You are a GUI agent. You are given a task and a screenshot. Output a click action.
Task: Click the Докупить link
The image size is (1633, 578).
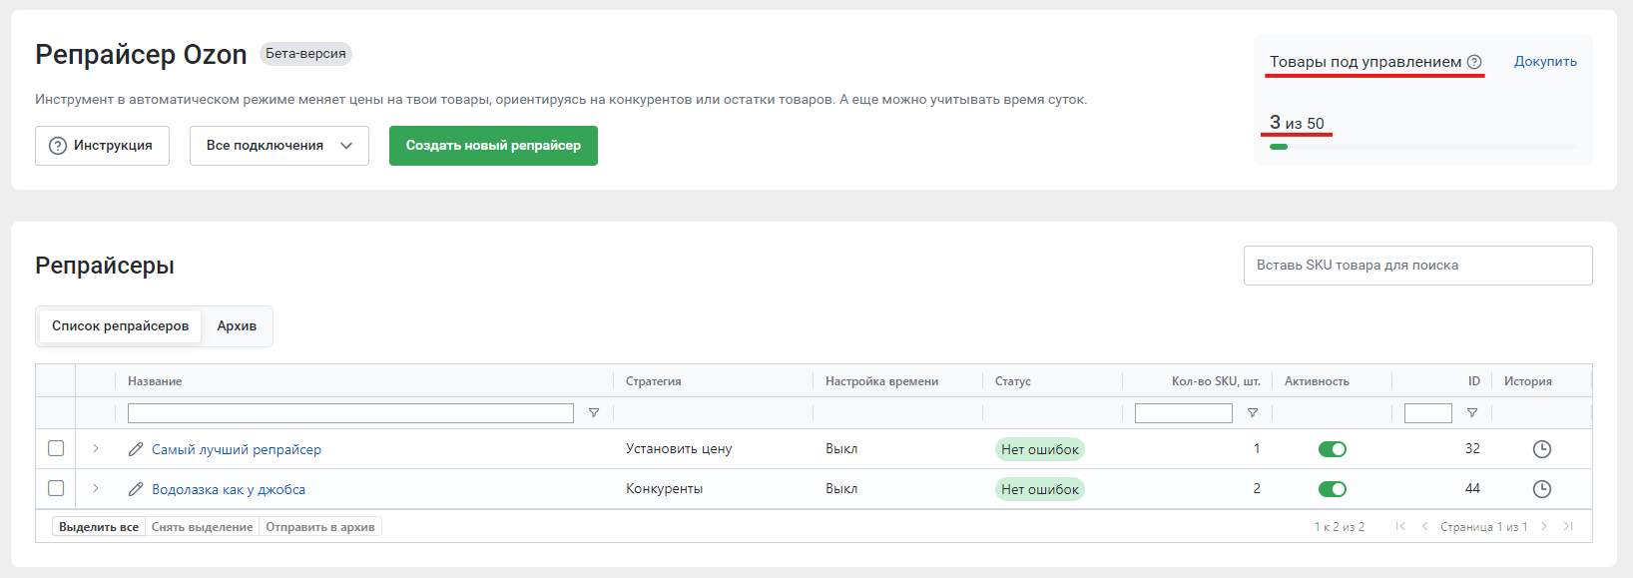1545,62
